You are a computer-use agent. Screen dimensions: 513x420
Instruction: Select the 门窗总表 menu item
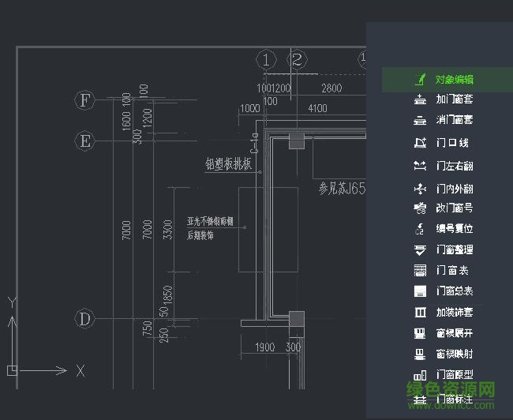(454, 291)
